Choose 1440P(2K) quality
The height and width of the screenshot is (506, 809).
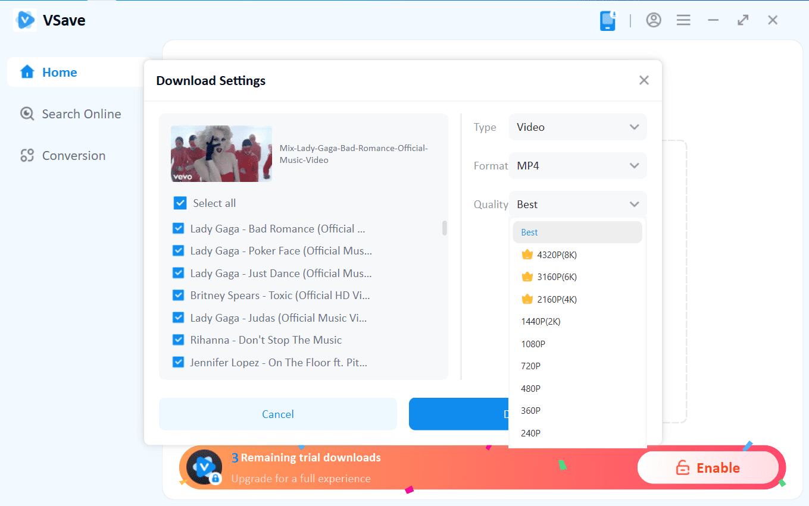coord(577,321)
